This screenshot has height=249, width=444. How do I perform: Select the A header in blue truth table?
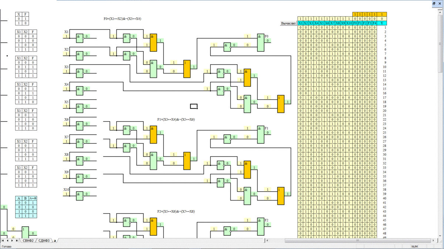(18, 198)
